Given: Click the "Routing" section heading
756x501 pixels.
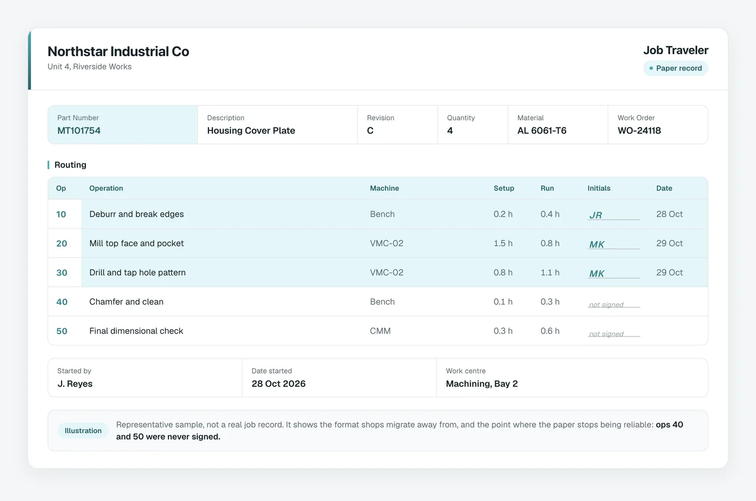Looking at the screenshot, I should click(x=70, y=165).
